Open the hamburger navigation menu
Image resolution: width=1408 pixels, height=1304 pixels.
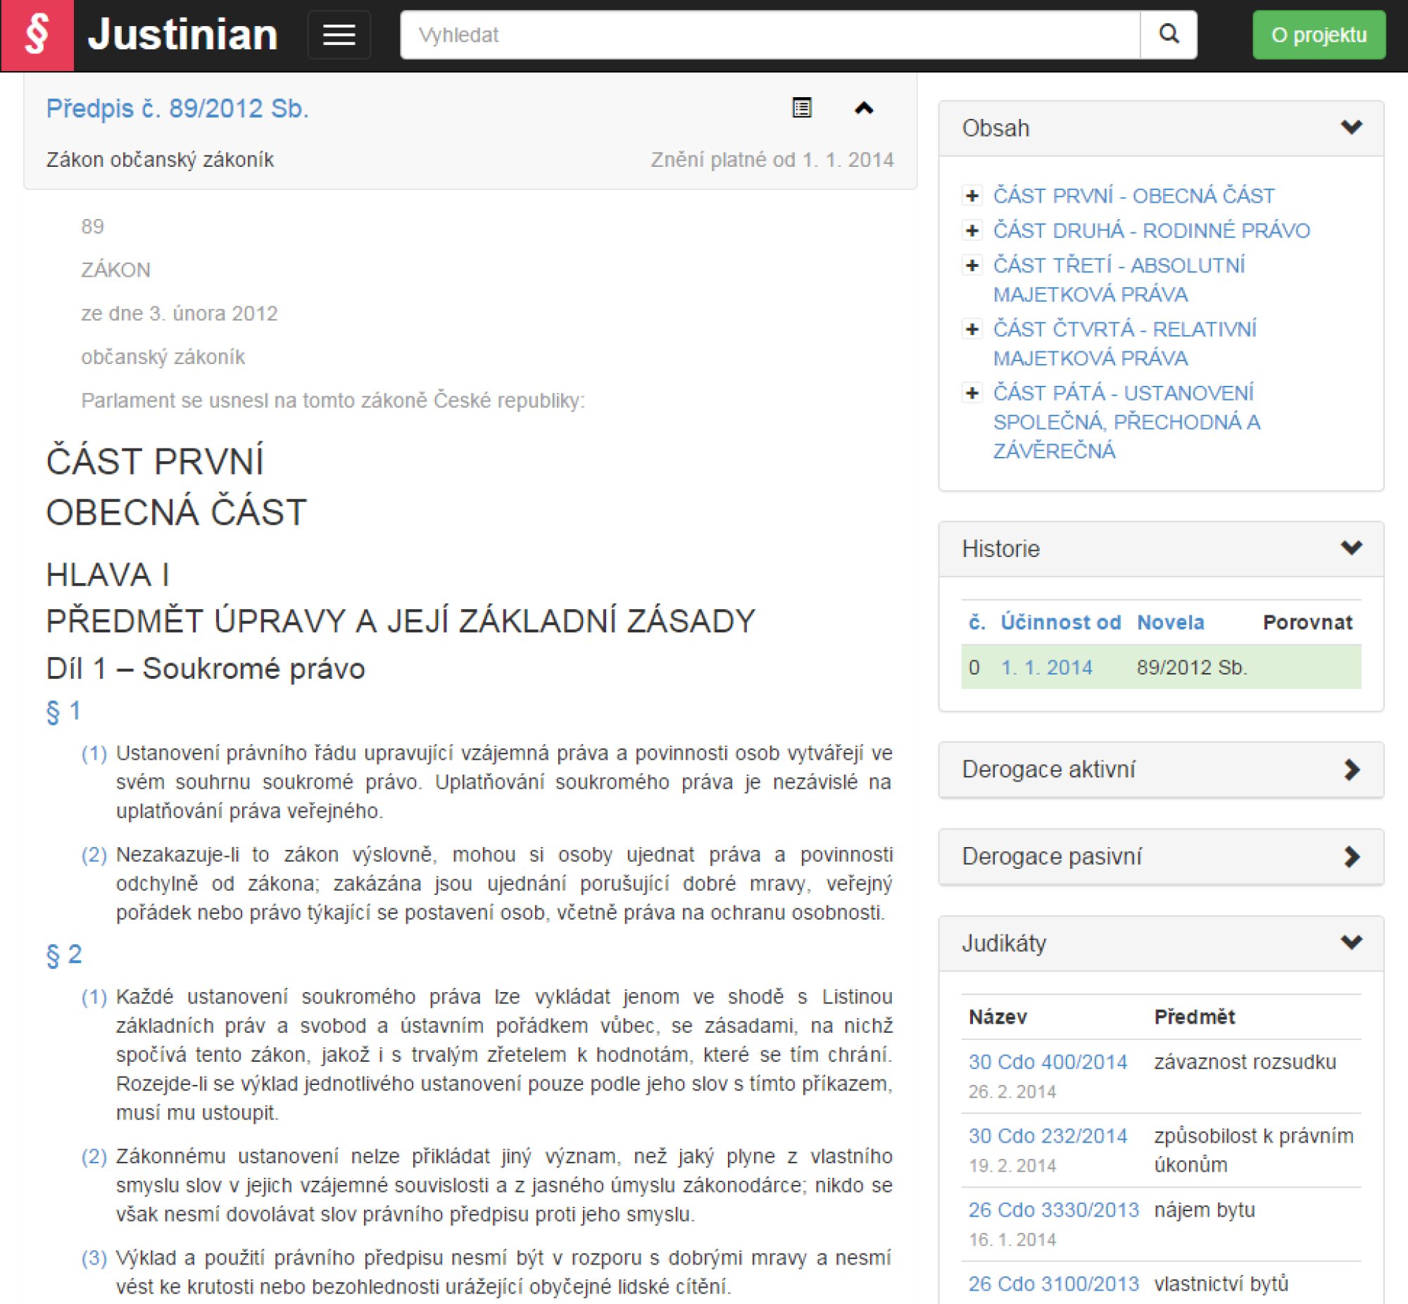[x=339, y=35]
